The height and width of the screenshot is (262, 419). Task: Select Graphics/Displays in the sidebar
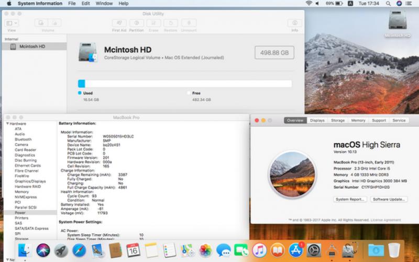[x=30, y=181]
